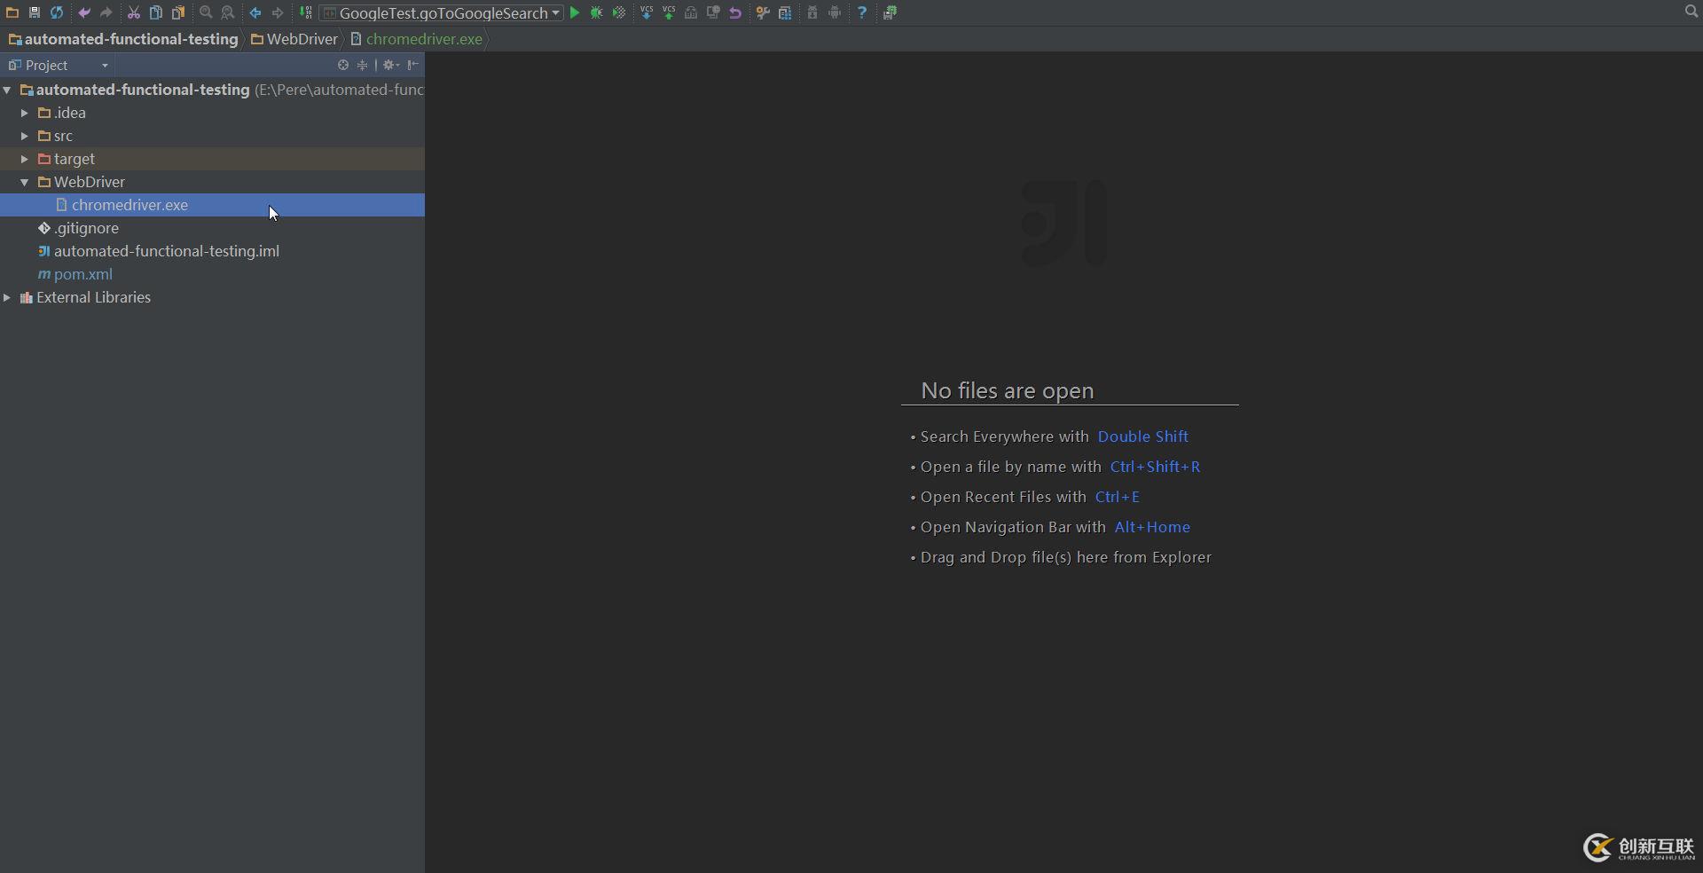Select automated-functional-testing.iml file
The height and width of the screenshot is (873, 1703).
pyautogui.click(x=159, y=251)
